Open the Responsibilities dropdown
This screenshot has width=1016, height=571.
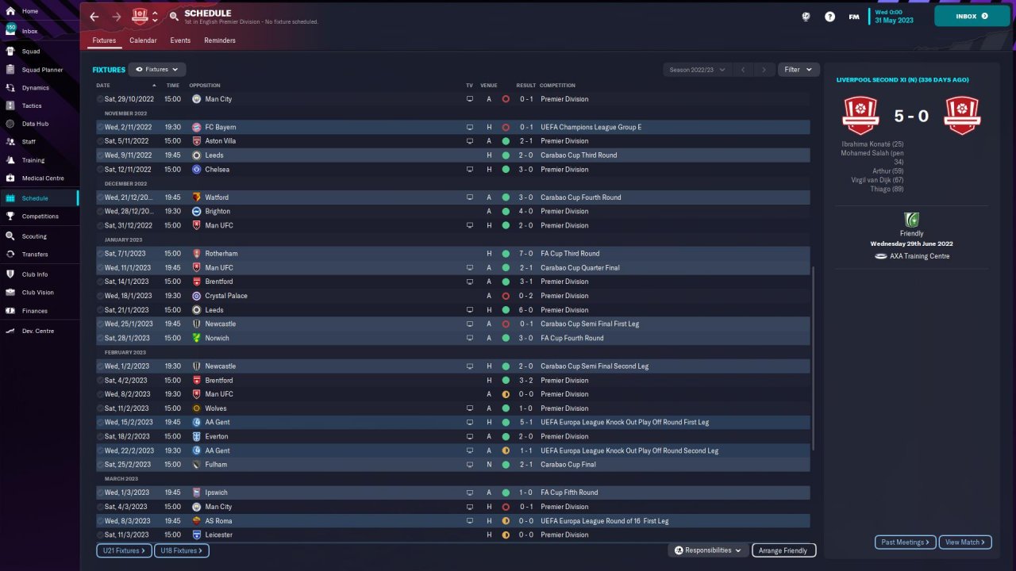(708, 550)
